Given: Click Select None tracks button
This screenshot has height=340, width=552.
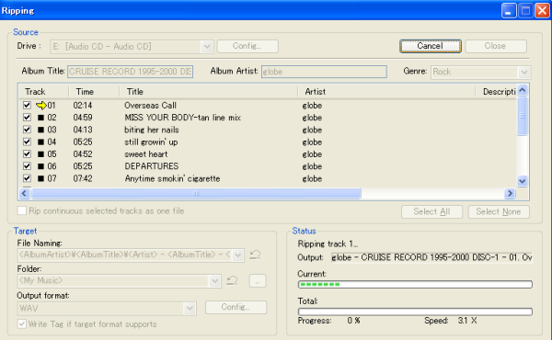Looking at the screenshot, I should click(x=499, y=211).
